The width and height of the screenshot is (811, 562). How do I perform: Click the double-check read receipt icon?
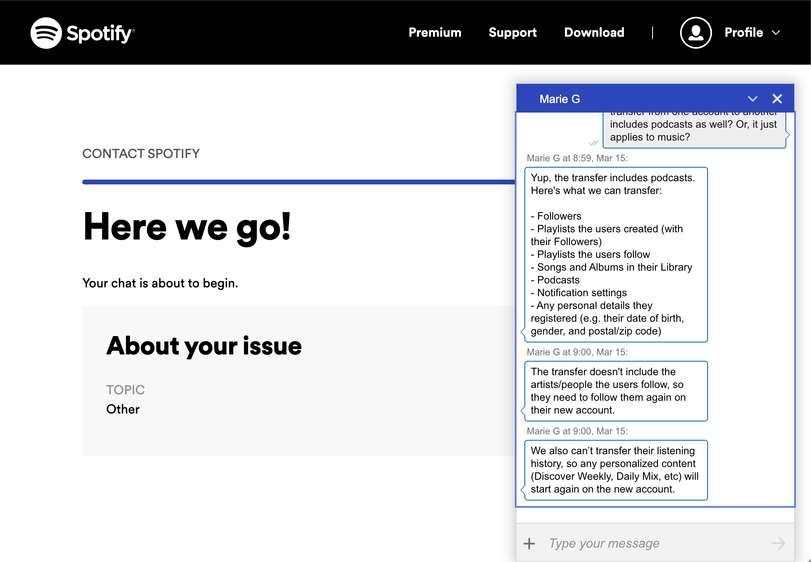(593, 143)
